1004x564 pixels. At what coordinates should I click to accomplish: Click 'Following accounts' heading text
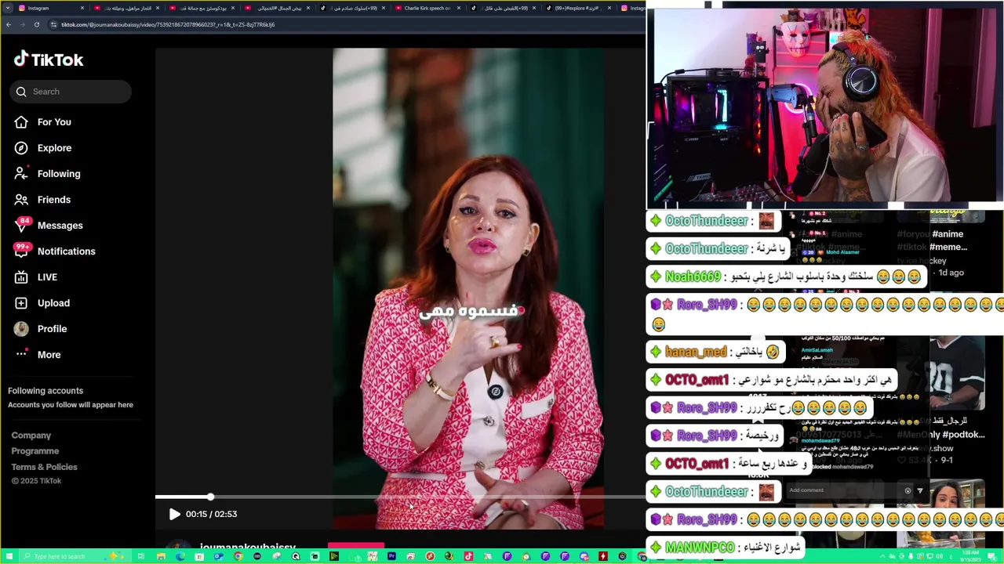coord(45,391)
